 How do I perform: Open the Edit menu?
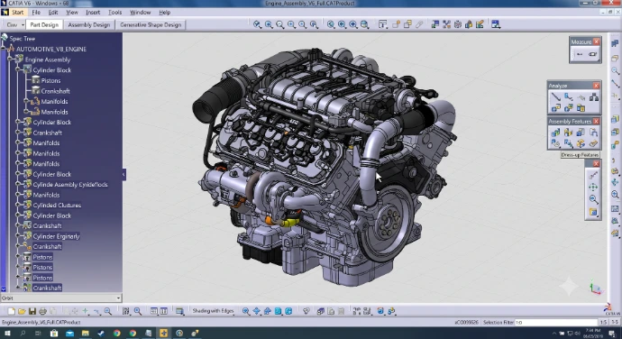pos(53,13)
